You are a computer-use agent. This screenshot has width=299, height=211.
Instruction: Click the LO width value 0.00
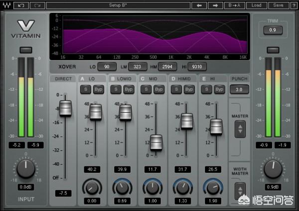click(92, 201)
